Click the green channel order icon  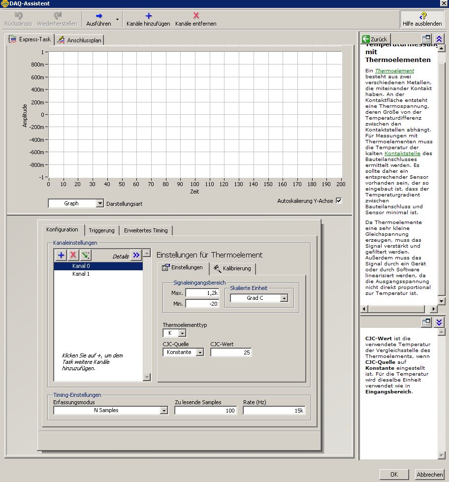86,255
